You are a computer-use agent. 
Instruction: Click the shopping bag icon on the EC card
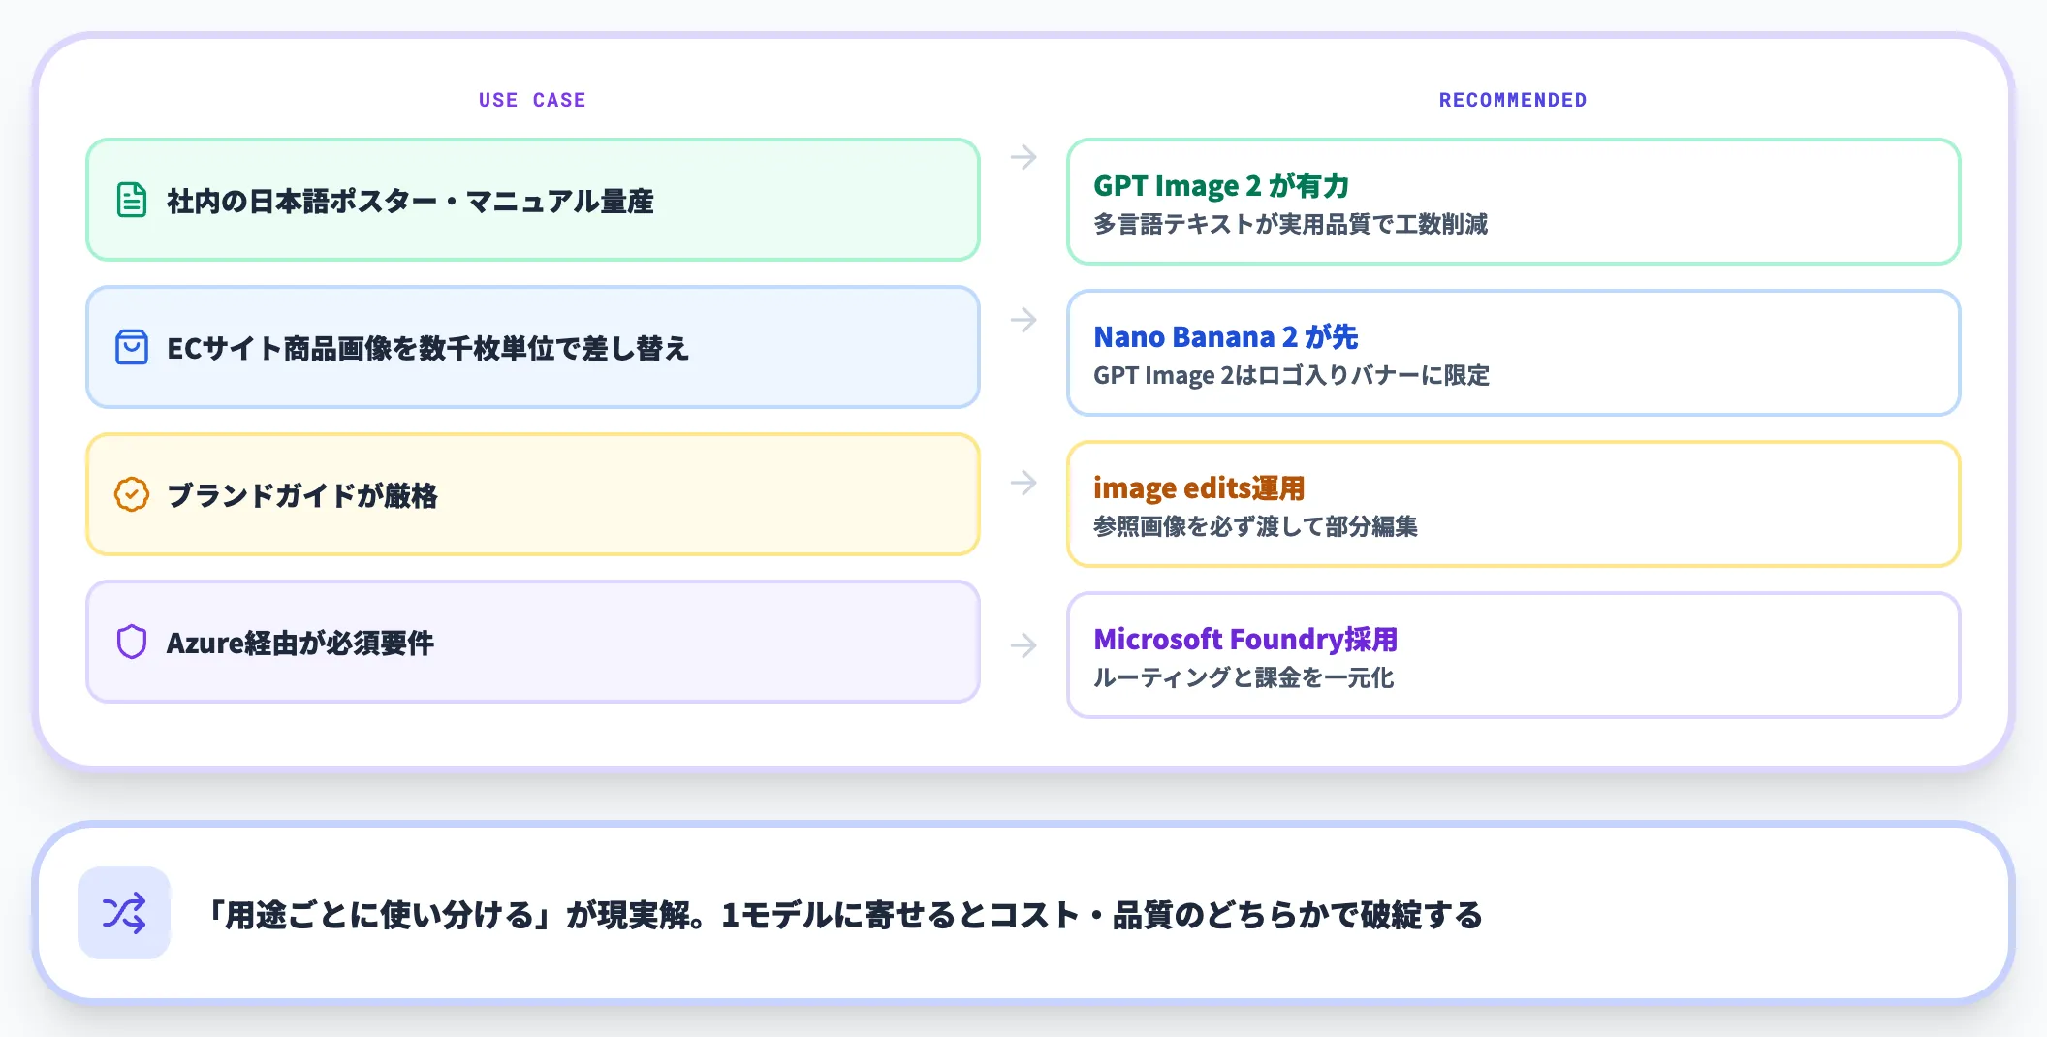pos(130,348)
